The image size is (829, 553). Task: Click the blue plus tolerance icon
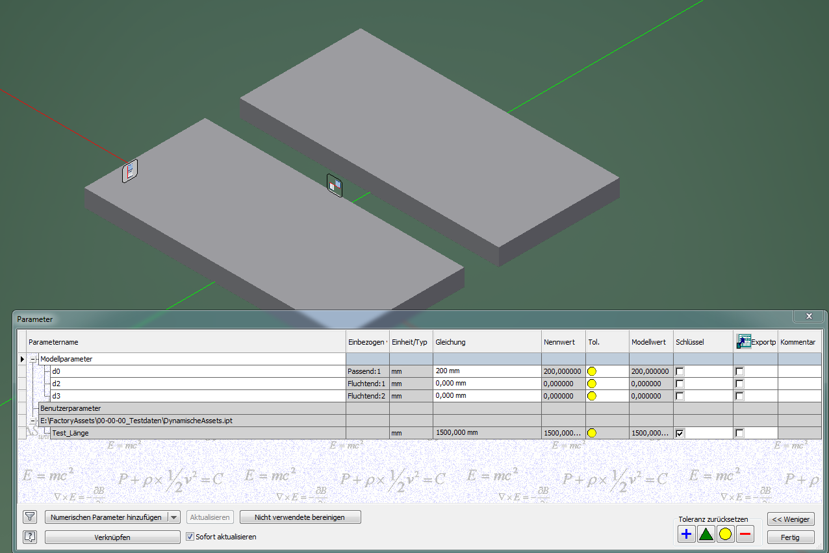[685, 534]
